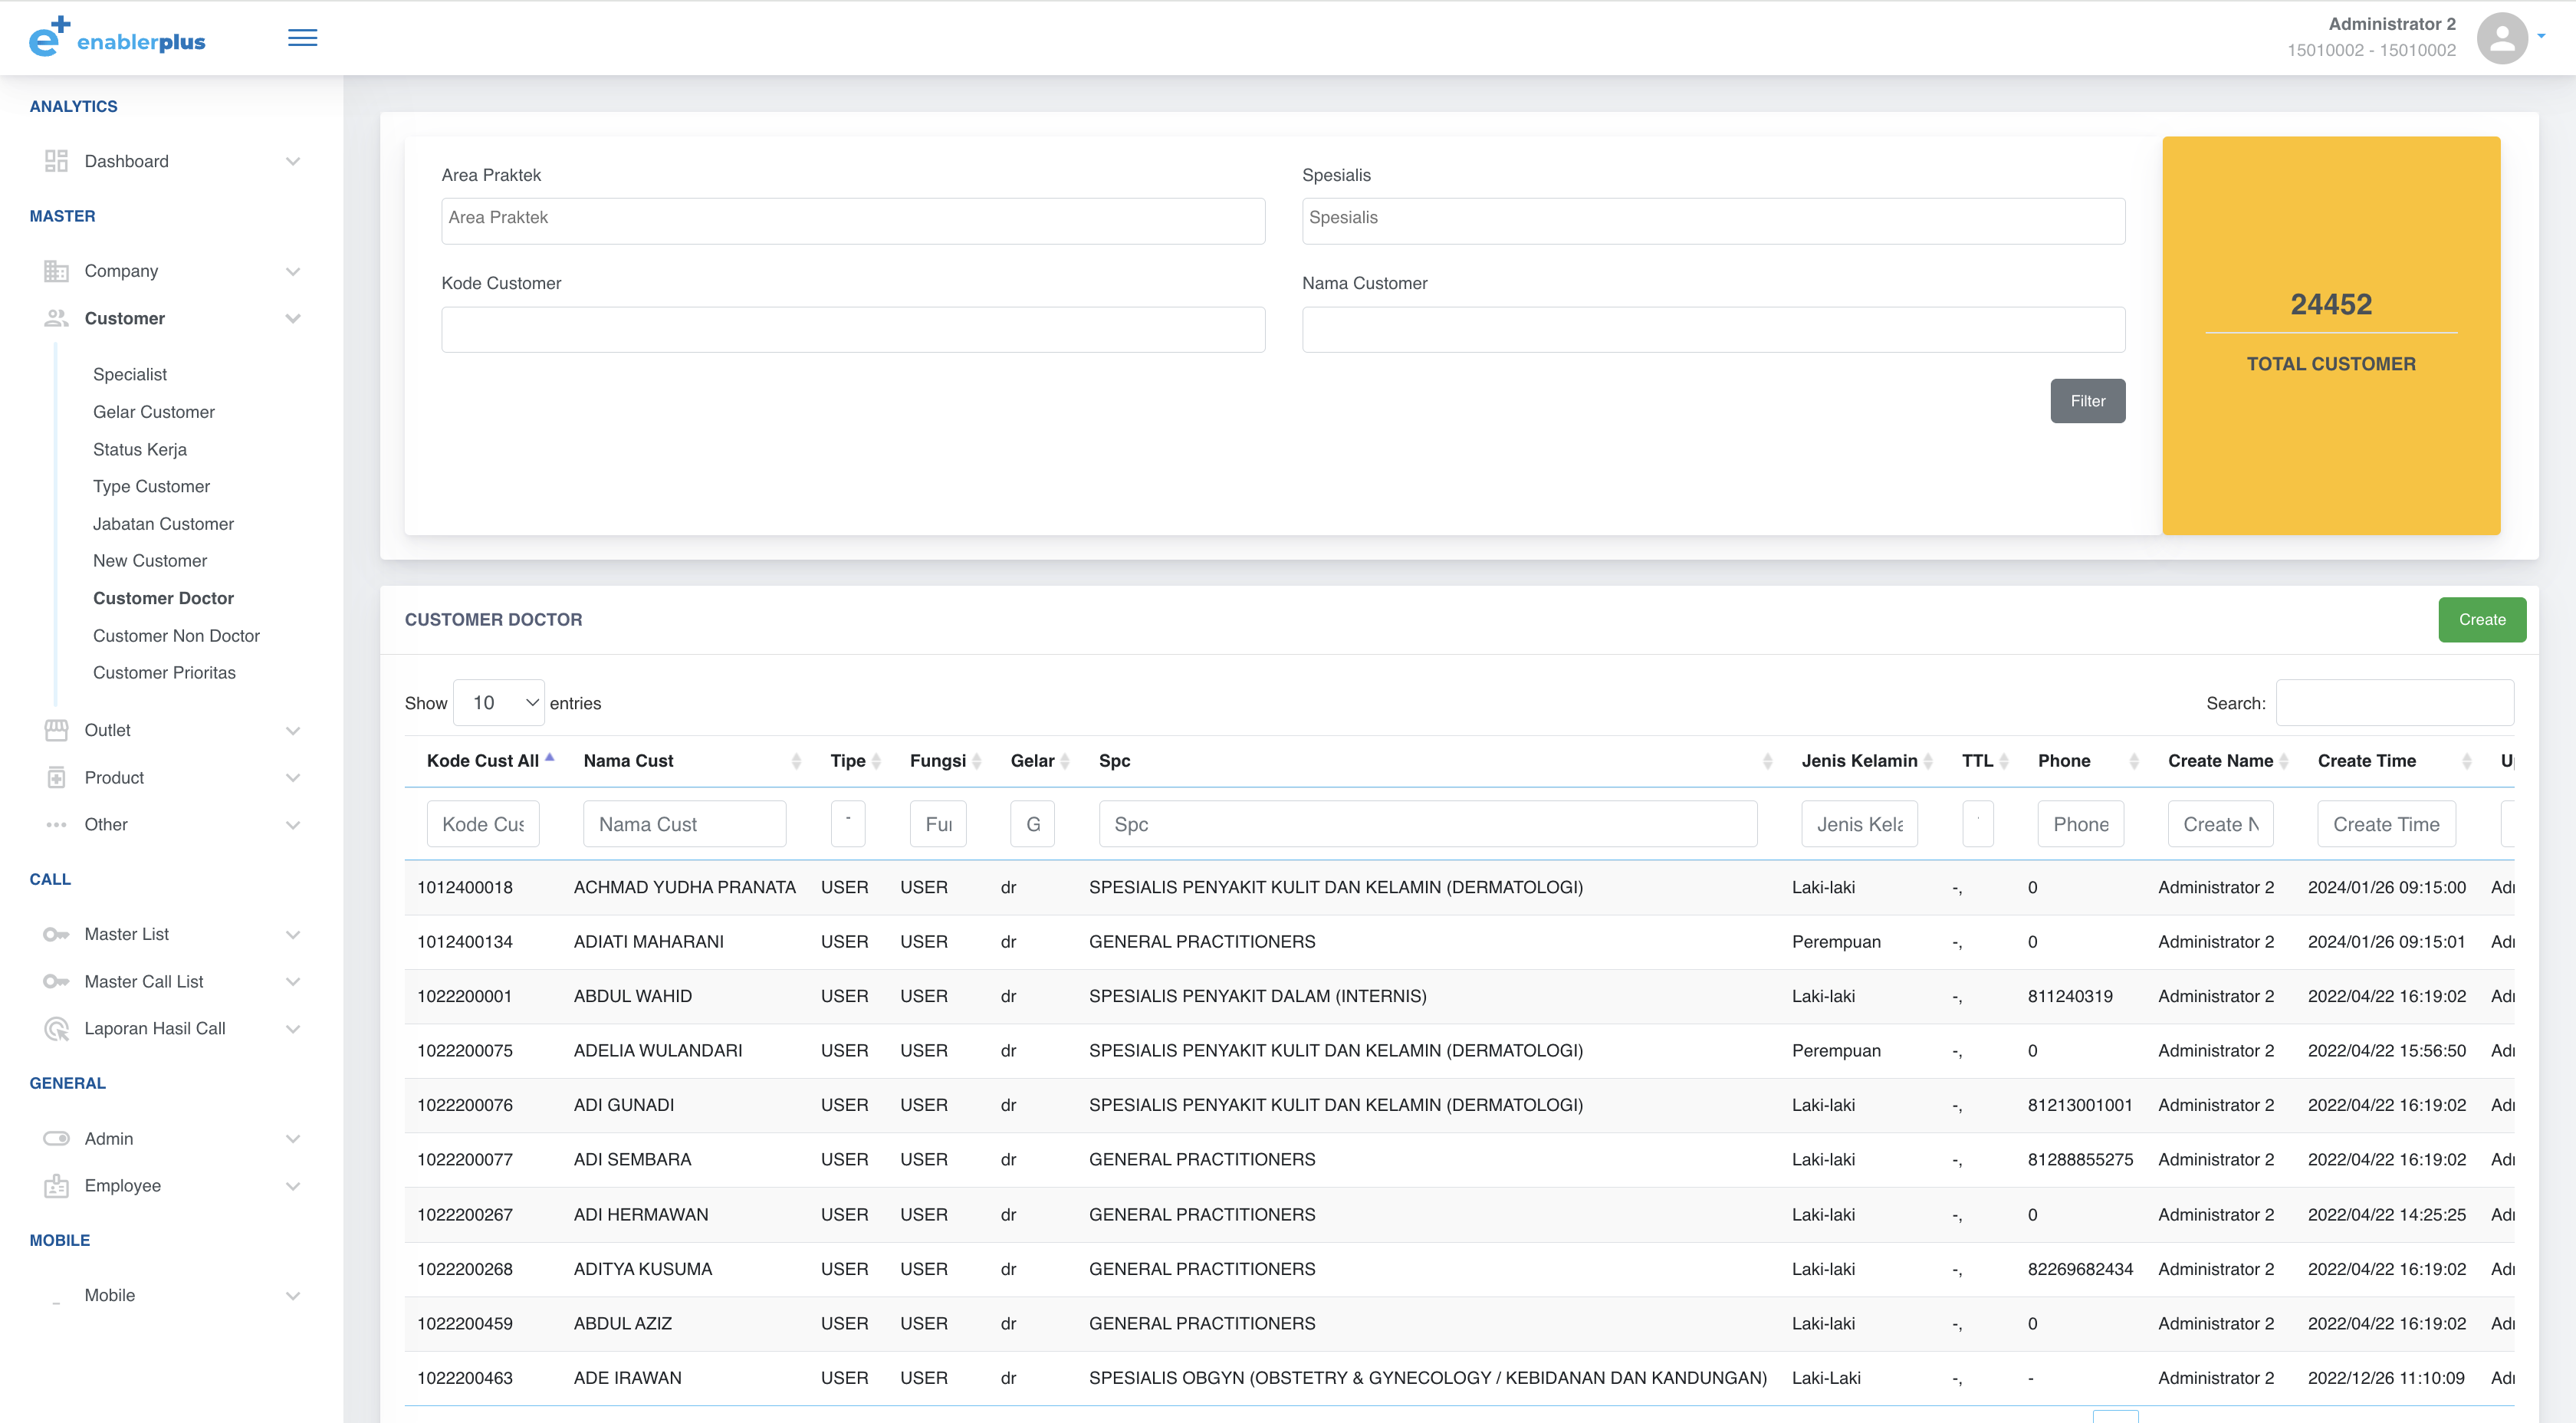Expand the Employee menu chevron
Image resolution: width=2576 pixels, height=1423 pixels.
(293, 1186)
